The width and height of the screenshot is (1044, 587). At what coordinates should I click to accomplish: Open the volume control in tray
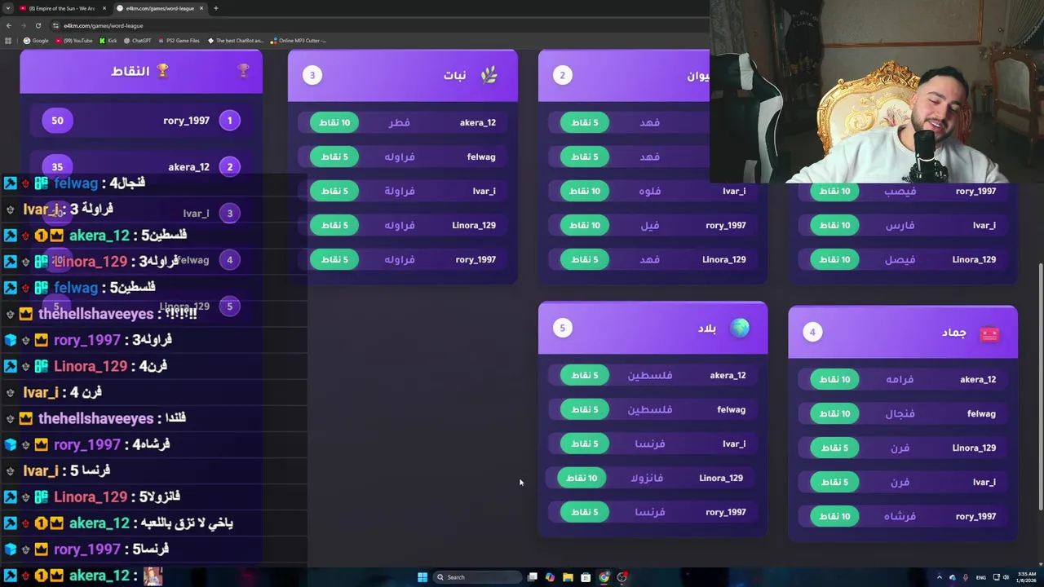[x=1006, y=577]
